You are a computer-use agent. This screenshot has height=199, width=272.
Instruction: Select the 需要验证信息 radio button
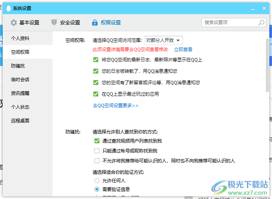click(97, 189)
